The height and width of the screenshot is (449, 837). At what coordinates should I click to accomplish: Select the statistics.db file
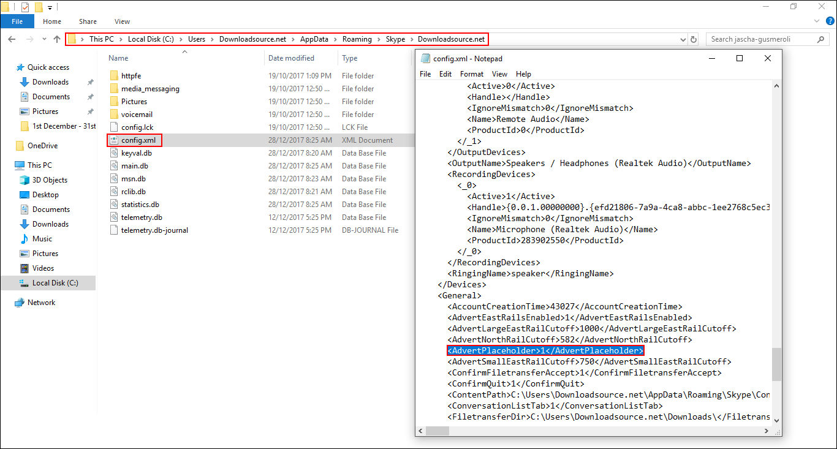coord(140,205)
